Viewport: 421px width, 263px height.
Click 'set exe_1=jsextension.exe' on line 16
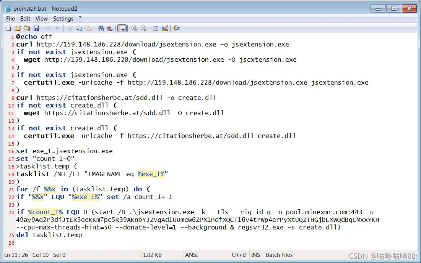point(65,151)
